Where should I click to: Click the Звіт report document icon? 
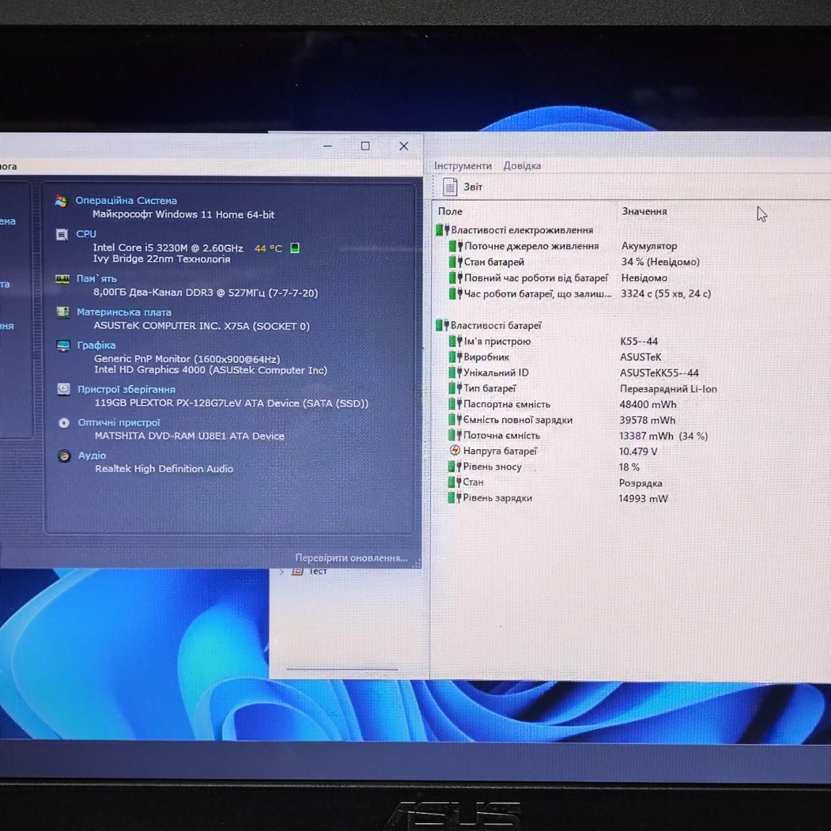(x=449, y=187)
